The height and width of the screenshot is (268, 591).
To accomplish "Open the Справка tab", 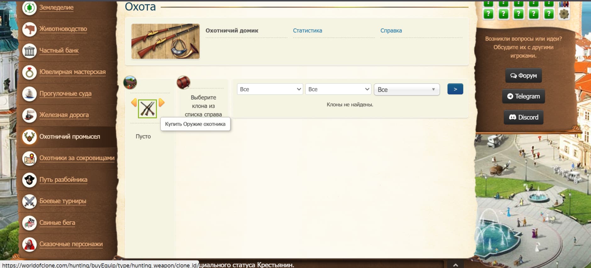I will click(391, 30).
